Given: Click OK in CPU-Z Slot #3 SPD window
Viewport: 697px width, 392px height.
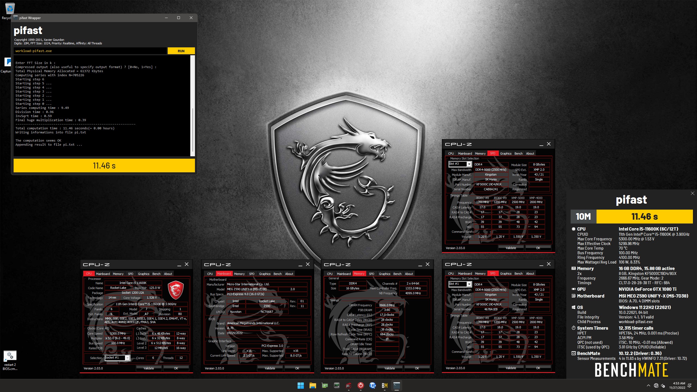Looking at the screenshot, I should pos(538,248).
